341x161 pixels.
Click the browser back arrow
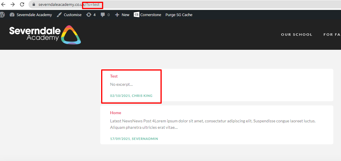click(x=4, y=4)
